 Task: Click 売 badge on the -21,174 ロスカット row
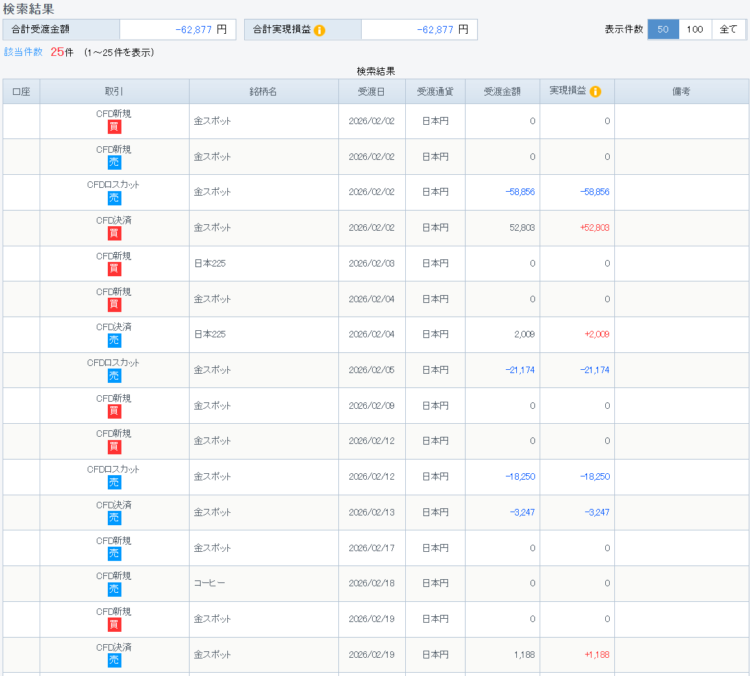click(114, 376)
